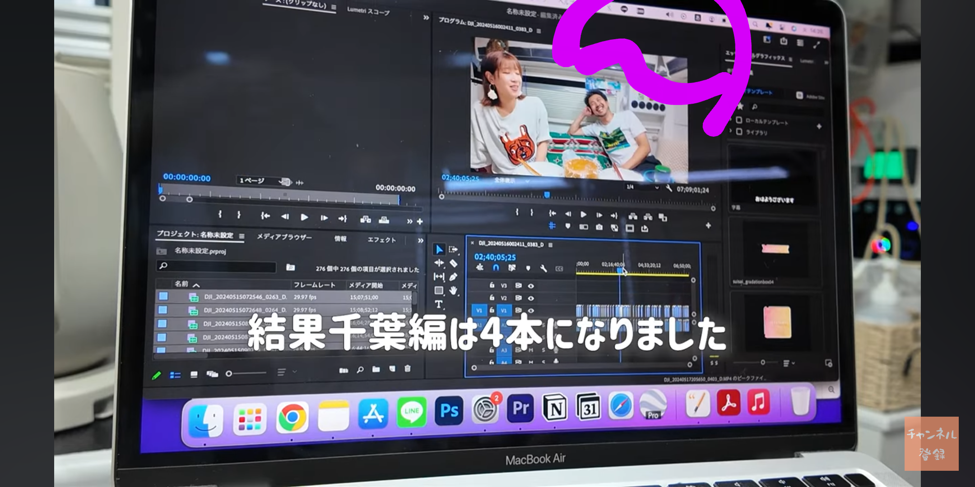The image size is (975, 487).
Task: Open Photoshop from the dock
Action: (449, 411)
